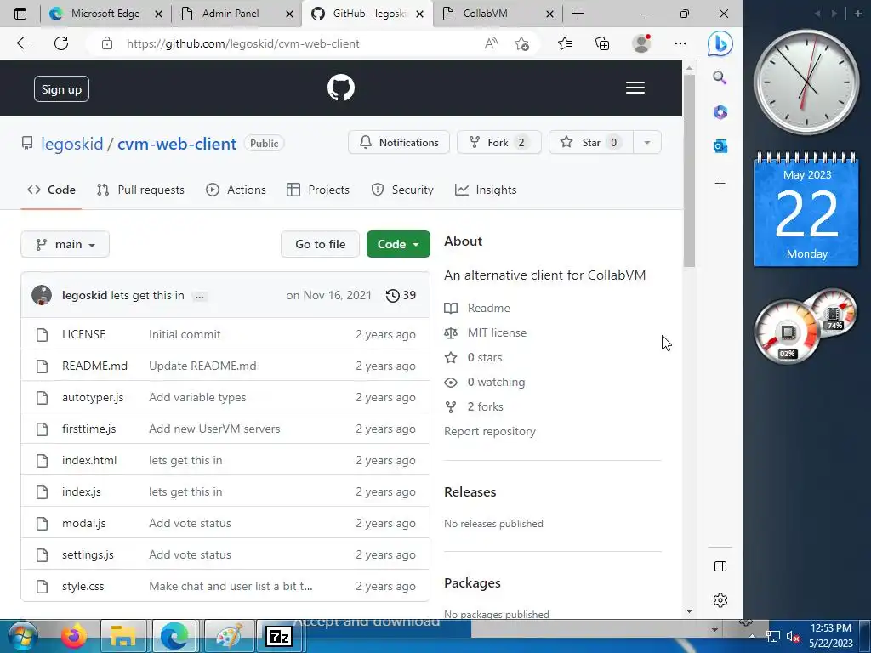
Task: Close the Admin Panel tab
Action: (x=289, y=14)
